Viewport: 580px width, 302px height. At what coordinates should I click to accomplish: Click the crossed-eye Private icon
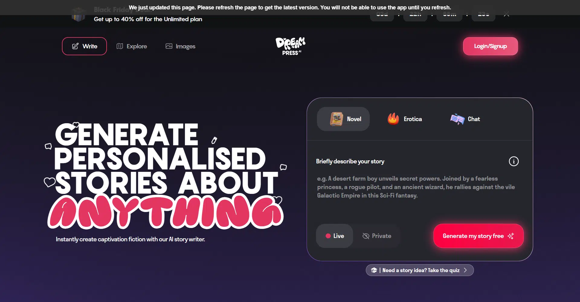366,236
